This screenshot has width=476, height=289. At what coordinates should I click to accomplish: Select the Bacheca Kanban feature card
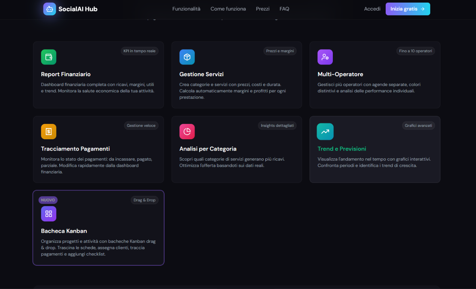[98, 228]
